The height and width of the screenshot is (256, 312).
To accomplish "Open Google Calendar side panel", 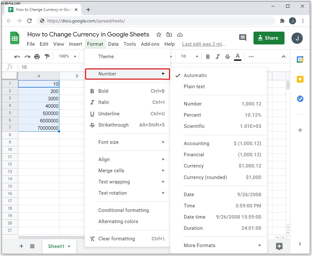I will coord(300,59).
